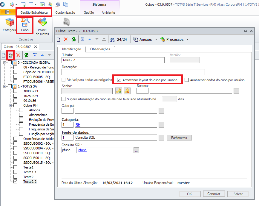Click new record icon in Cubos list toolbar
The height and width of the screenshot is (206, 259).
click(4, 55)
